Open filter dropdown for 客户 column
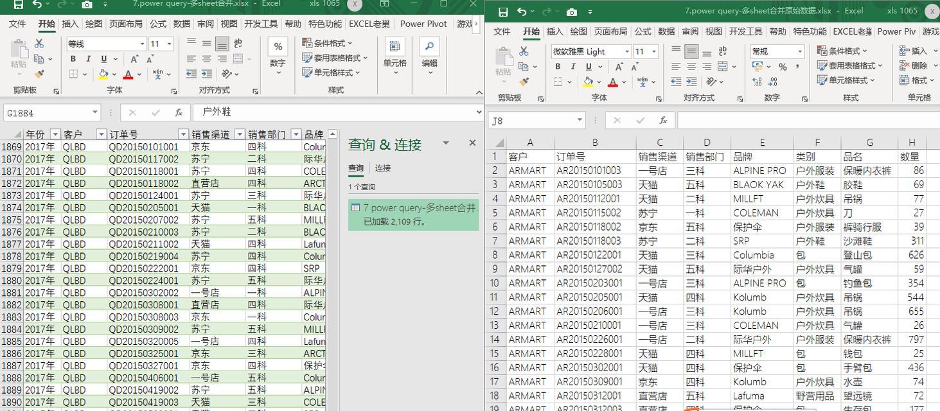The width and height of the screenshot is (940, 411). coord(101,134)
